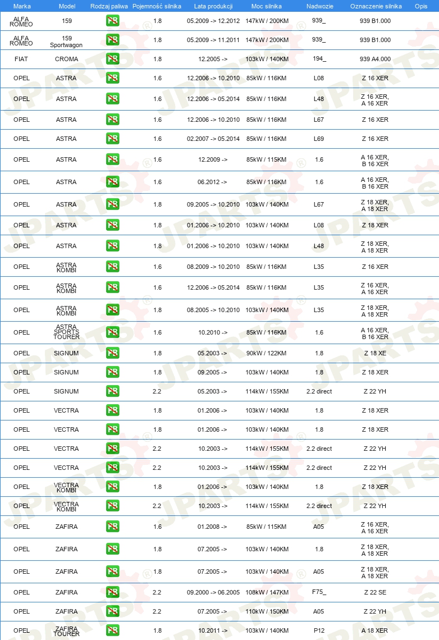Click the 02.2007 -> 05.2014 production years
The height and width of the screenshot is (640, 439).
213,139
